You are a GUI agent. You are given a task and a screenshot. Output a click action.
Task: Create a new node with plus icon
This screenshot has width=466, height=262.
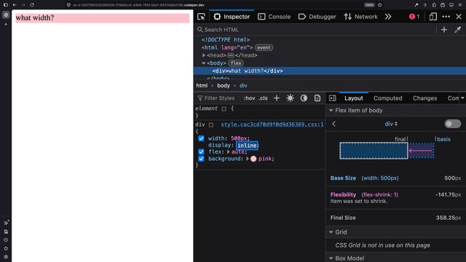[x=444, y=30]
